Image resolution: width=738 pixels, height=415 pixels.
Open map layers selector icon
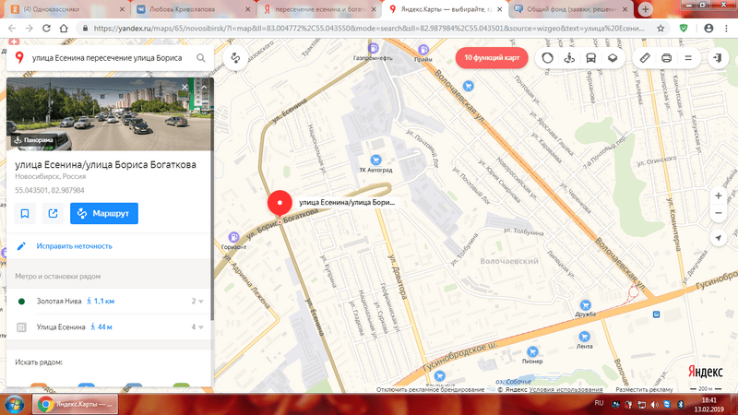click(613, 58)
